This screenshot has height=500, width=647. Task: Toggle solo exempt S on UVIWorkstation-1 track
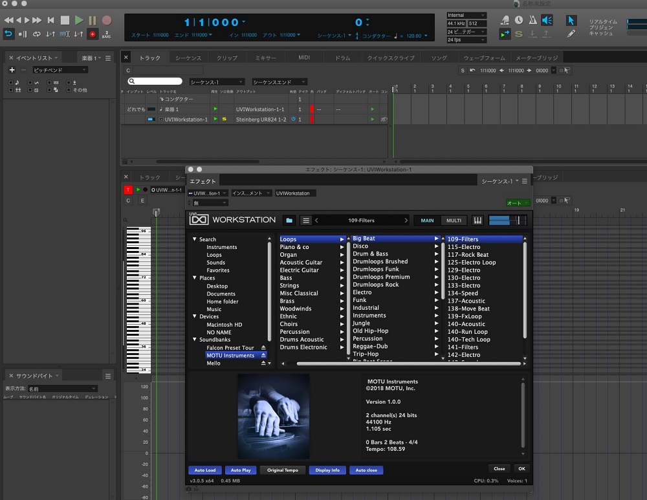pos(224,119)
